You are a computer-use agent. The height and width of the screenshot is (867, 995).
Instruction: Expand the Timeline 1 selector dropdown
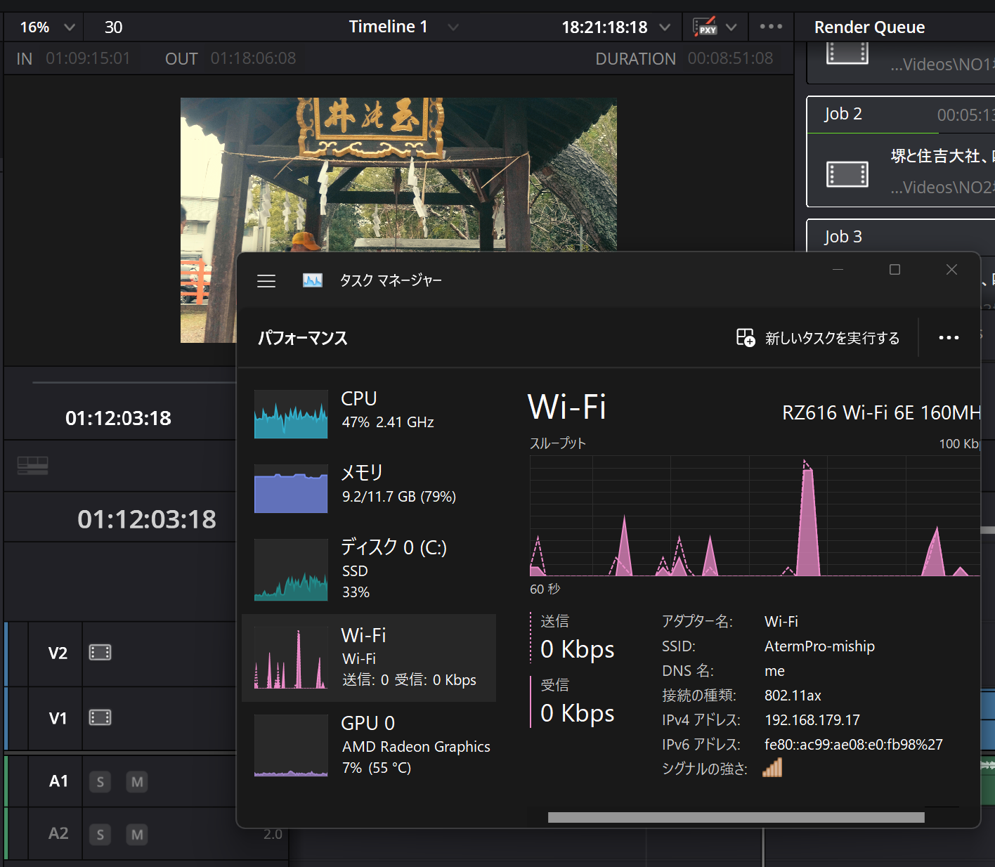point(453,27)
